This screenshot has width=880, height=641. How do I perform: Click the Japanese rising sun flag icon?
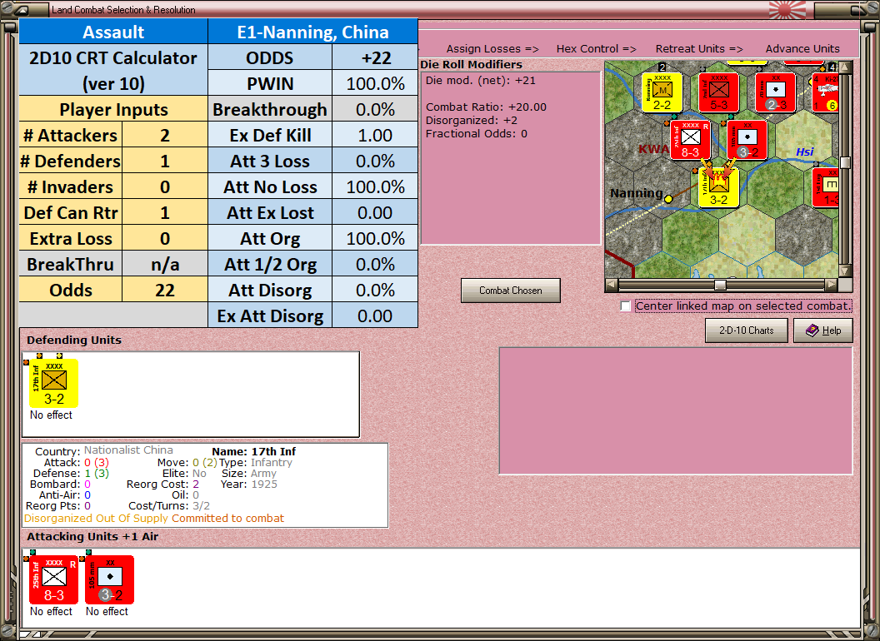point(787,9)
